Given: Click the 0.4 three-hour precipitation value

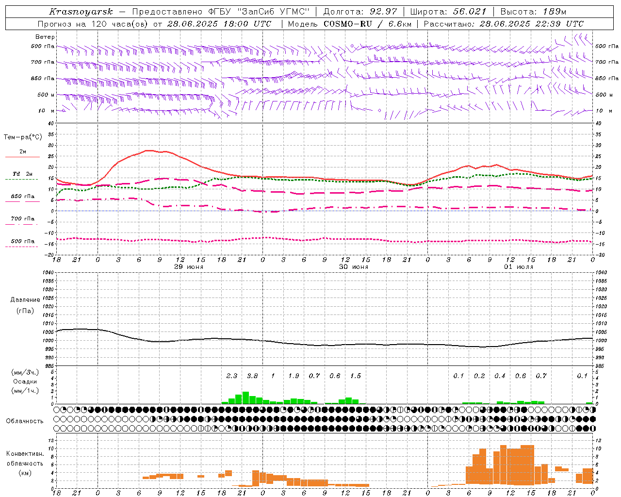Looking at the screenshot, I should point(500,376).
